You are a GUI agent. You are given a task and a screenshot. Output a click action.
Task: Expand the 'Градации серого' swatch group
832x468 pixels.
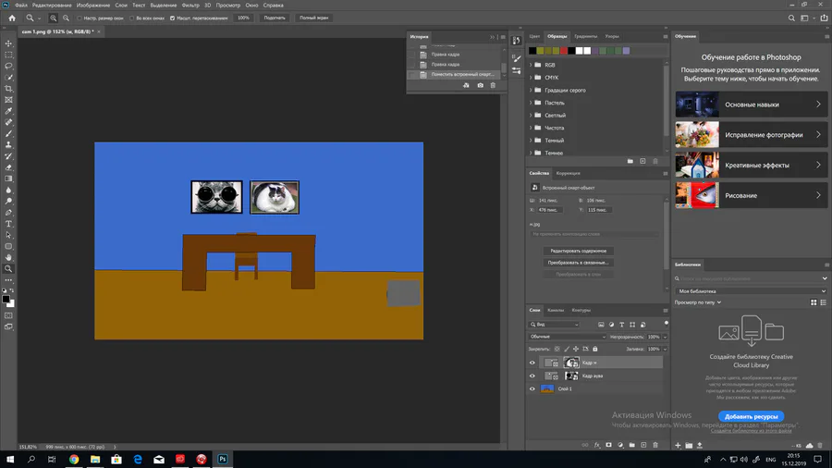531,91
